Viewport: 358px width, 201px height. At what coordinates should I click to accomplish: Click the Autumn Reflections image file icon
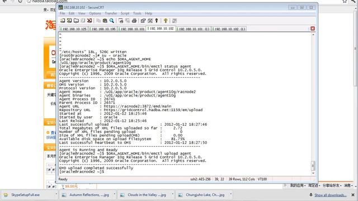64,195
